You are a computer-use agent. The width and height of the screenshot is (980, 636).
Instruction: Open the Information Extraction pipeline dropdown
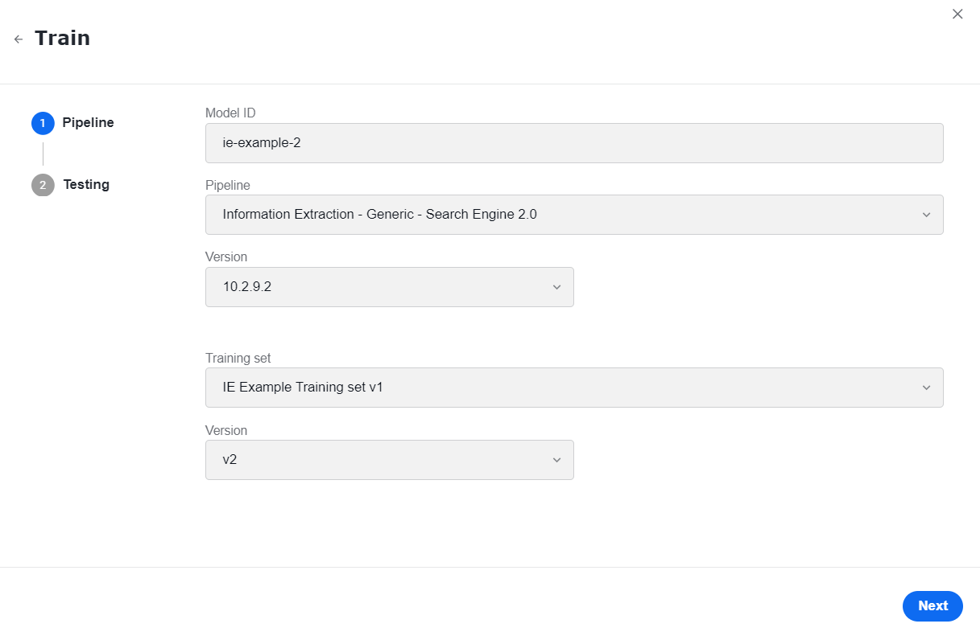(x=574, y=215)
